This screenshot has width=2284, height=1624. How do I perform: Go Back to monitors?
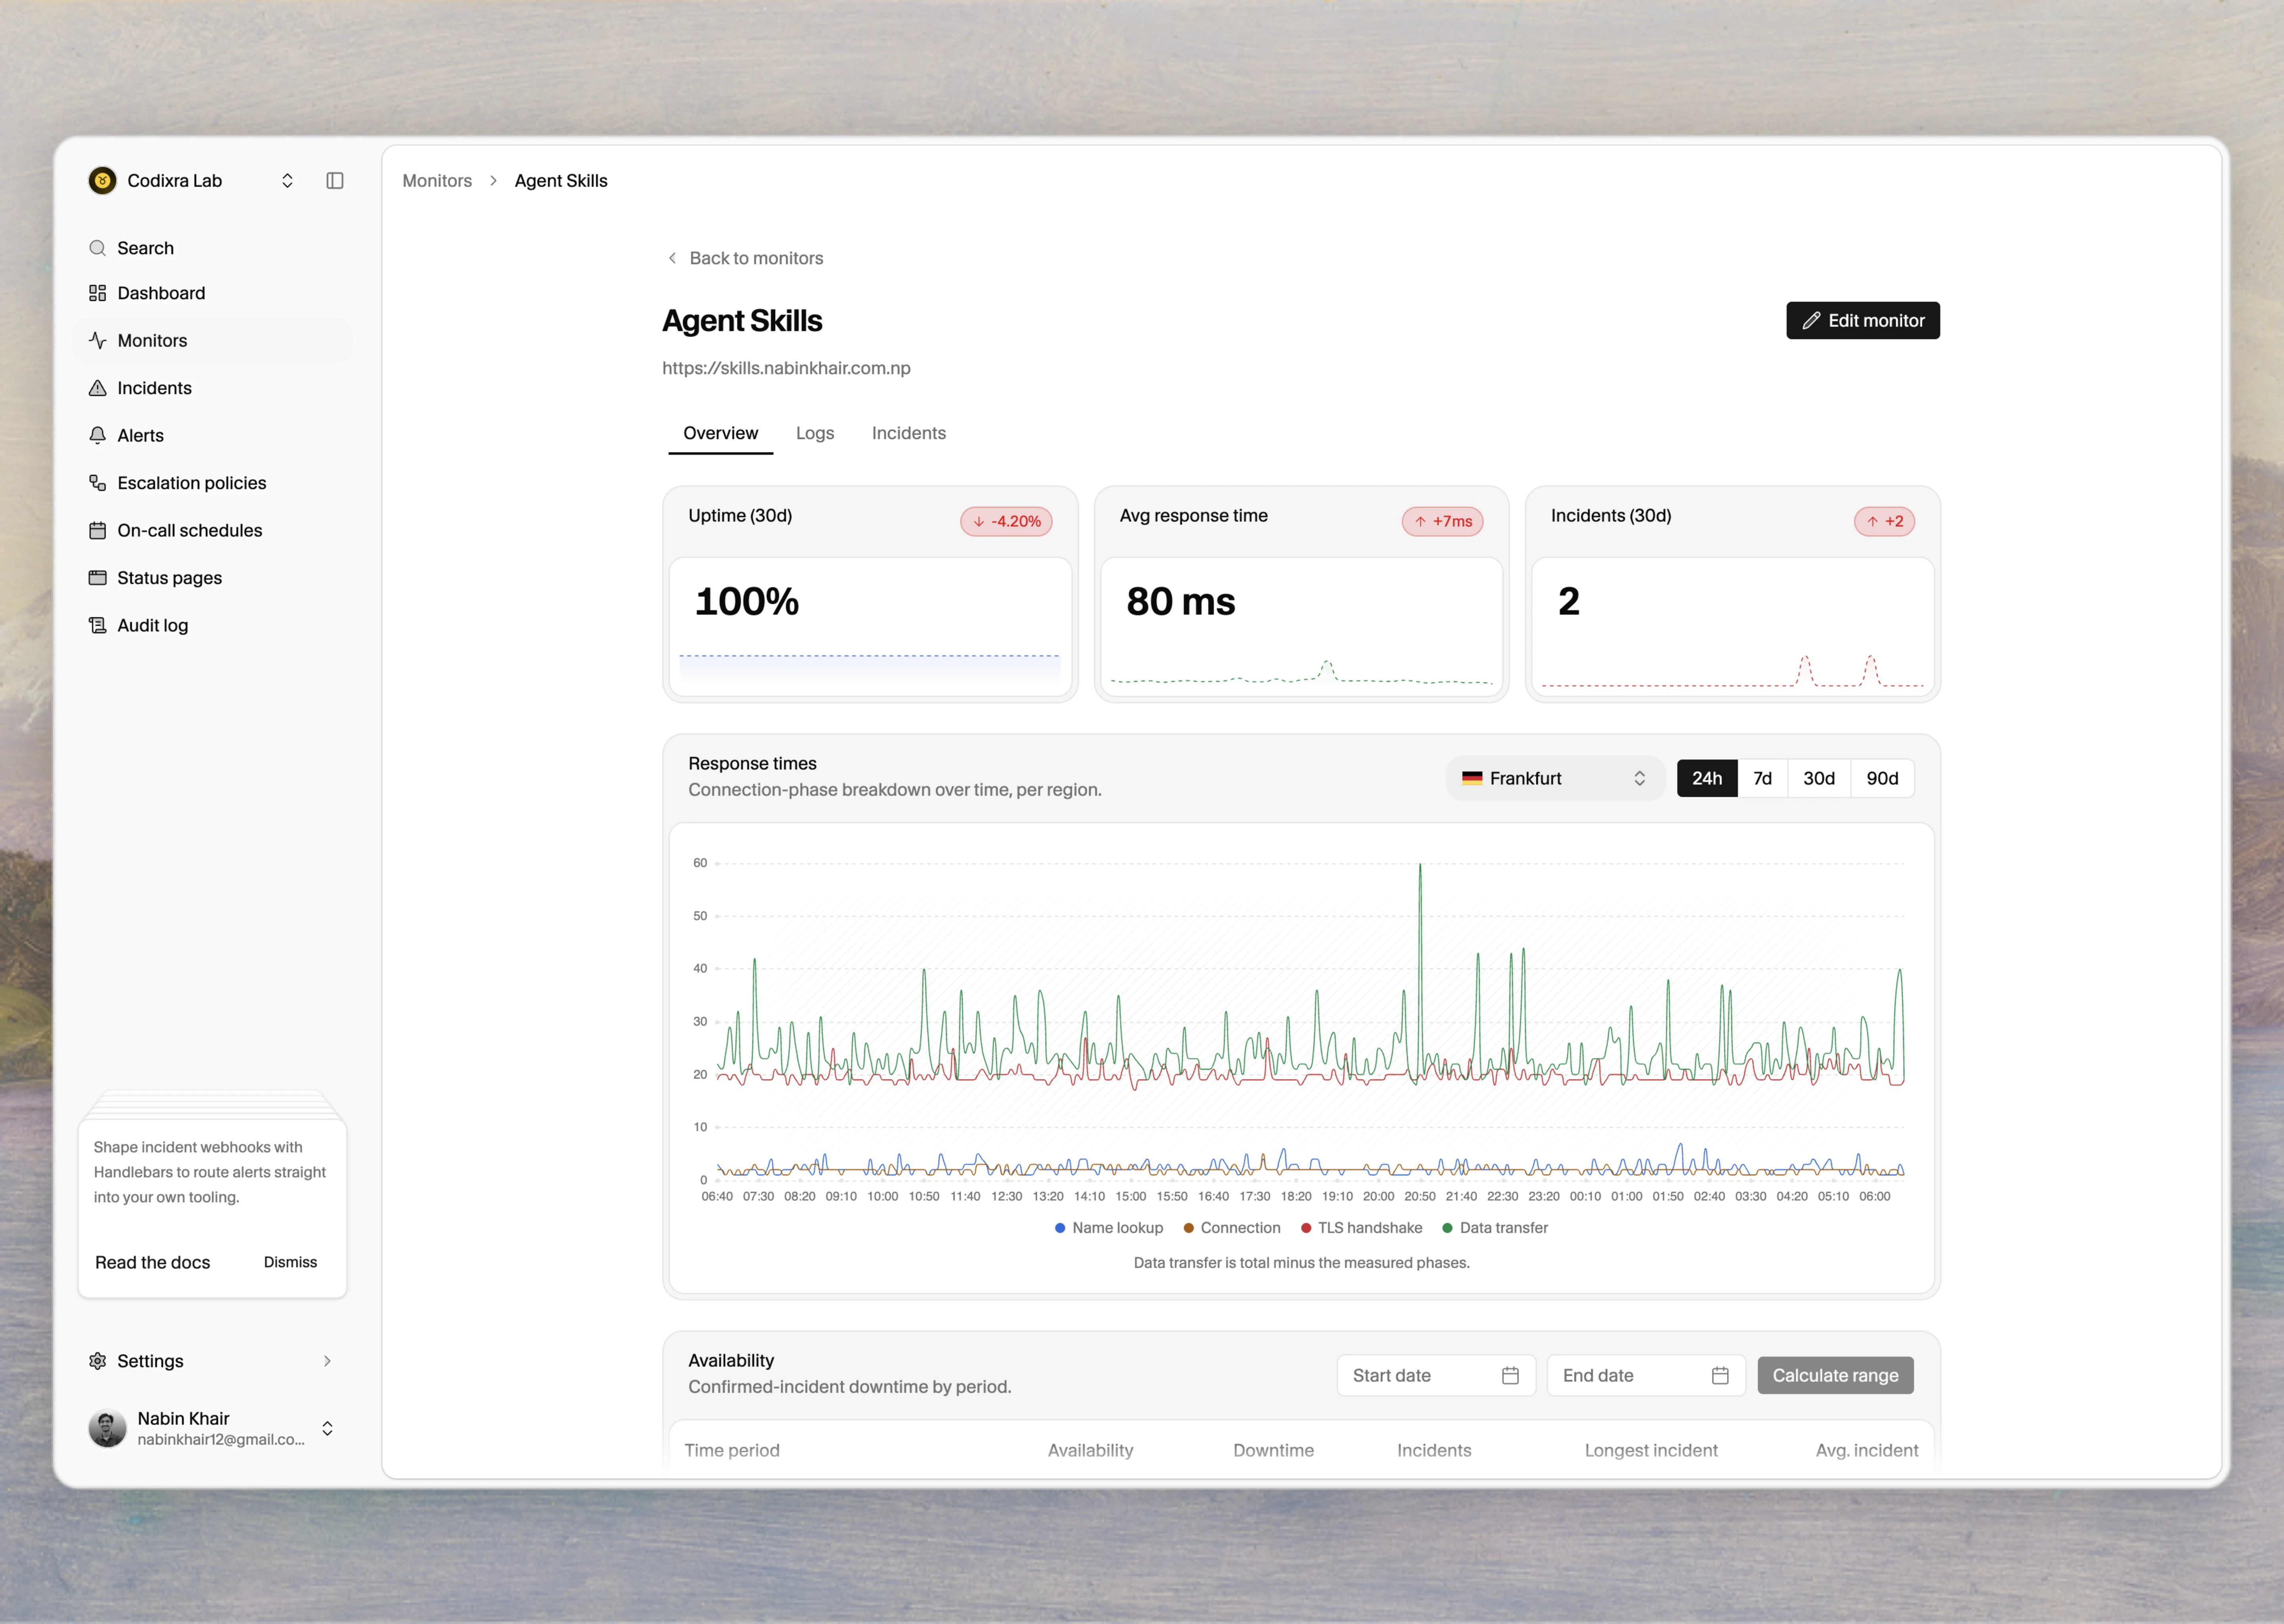(x=745, y=258)
